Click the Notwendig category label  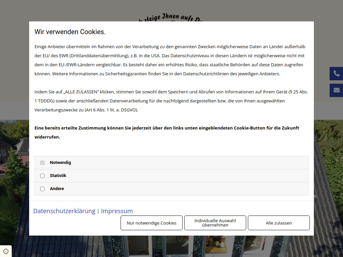pyautogui.click(x=60, y=162)
